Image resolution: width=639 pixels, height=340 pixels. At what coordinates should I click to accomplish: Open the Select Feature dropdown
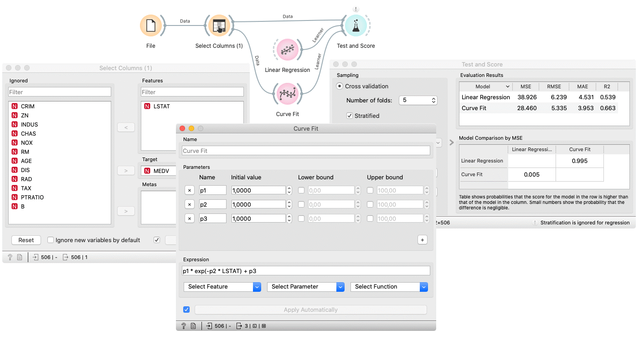222,287
